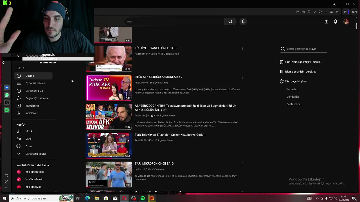Open Ataberk Doğan channel name
The image size is (360, 202).
click(142, 116)
